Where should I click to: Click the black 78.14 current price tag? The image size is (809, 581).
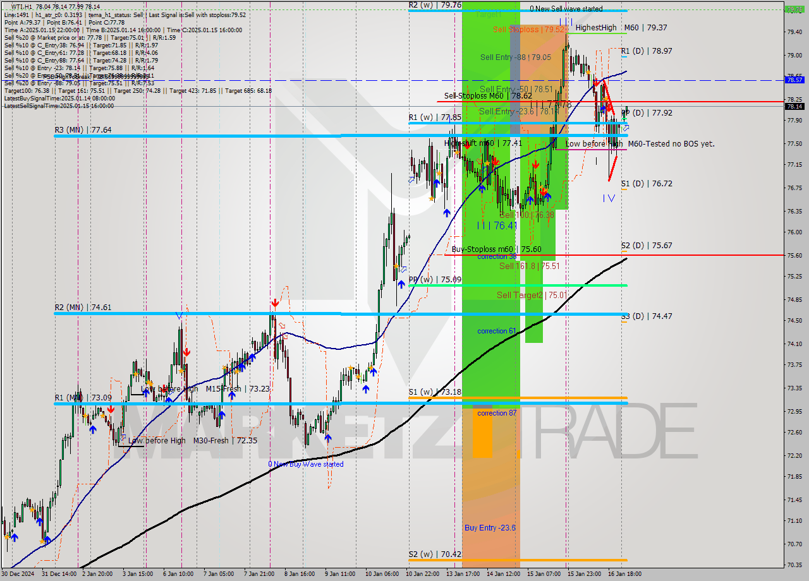(x=794, y=106)
